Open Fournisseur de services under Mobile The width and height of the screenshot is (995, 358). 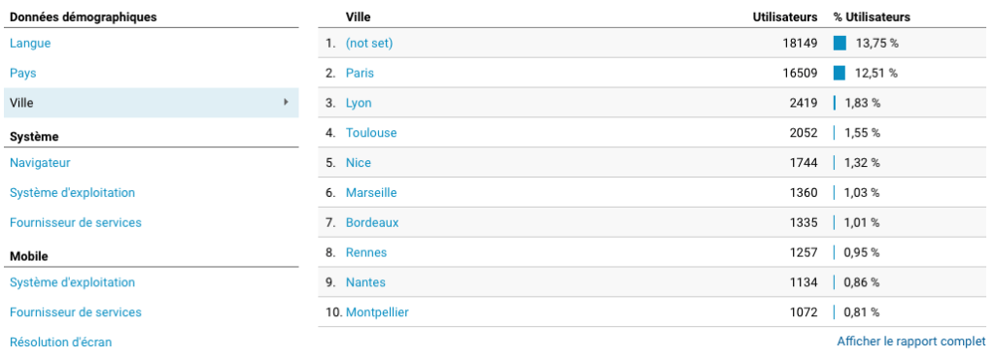tap(76, 311)
